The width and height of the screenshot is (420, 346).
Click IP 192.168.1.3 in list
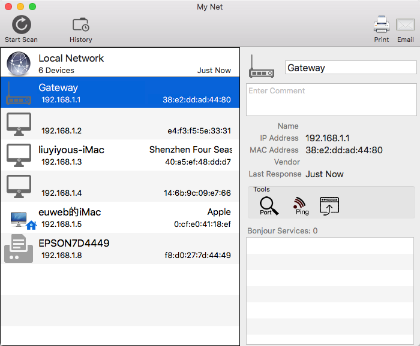pos(62,162)
